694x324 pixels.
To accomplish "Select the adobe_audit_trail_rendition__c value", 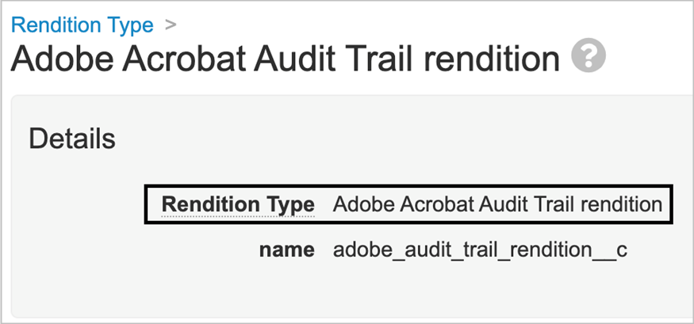I will point(480,250).
